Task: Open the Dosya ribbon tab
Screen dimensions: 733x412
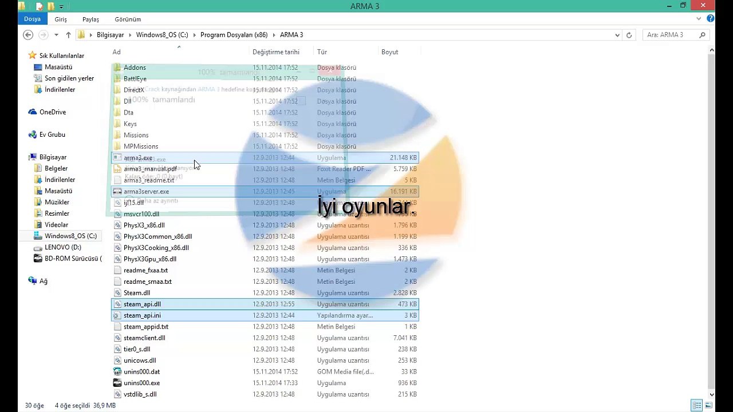Action: point(32,19)
